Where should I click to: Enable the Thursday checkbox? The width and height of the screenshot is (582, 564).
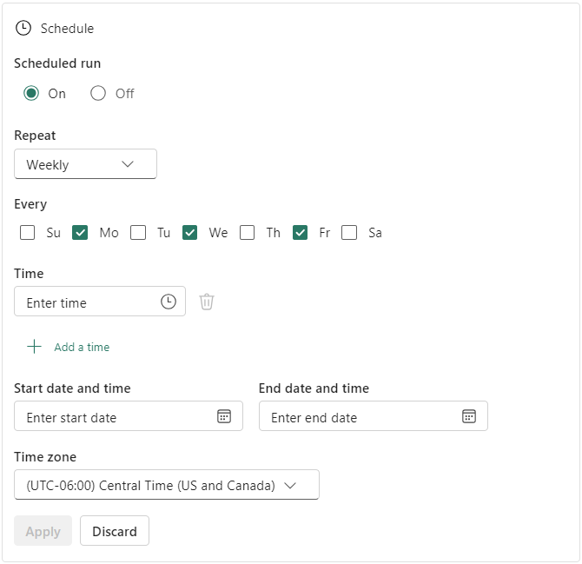click(248, 233)
